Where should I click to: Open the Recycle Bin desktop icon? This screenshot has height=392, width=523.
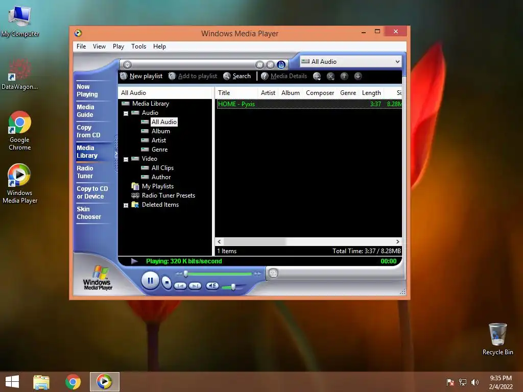tap(497, 339)
